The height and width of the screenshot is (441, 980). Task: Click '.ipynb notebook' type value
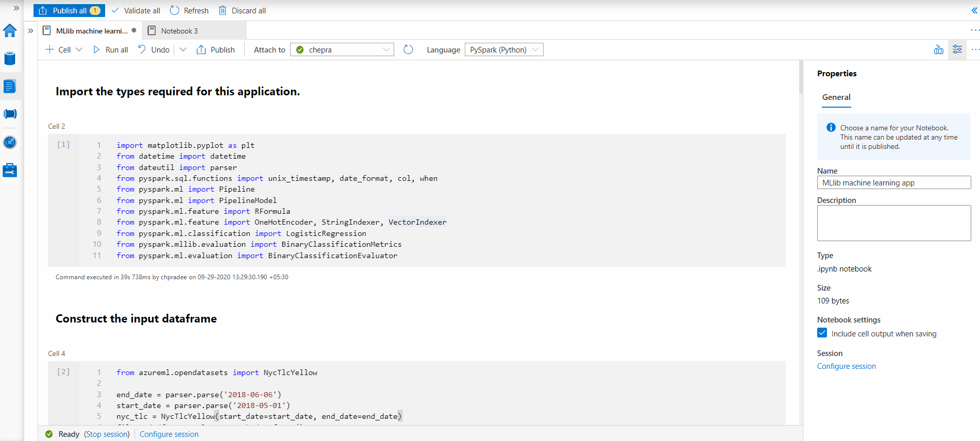coord(844,269)
